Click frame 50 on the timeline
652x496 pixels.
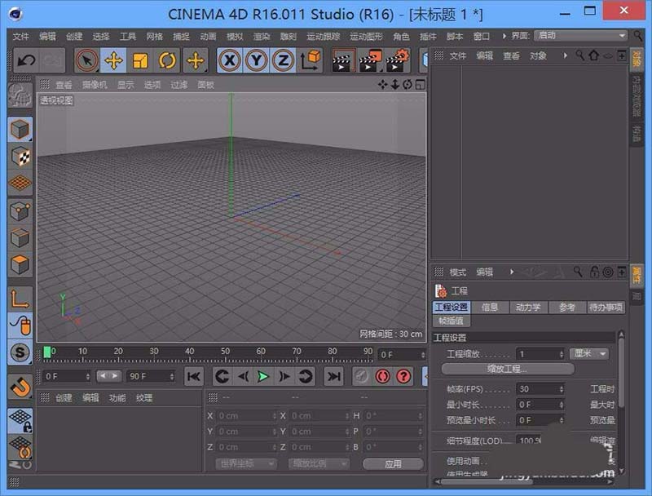point(226,352)
